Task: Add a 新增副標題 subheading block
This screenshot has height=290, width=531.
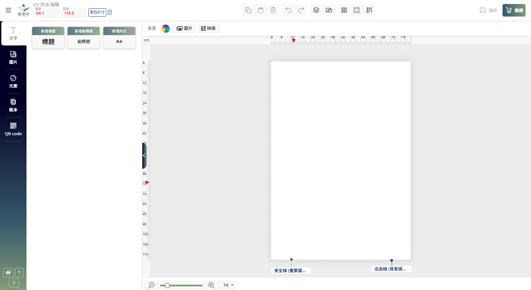Action: [x=84, y=38]
